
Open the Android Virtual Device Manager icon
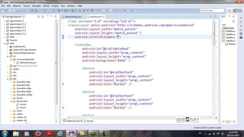click(36, 11)
